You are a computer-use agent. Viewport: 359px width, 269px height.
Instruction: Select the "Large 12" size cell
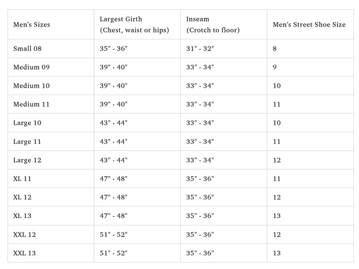pos(27,160)
